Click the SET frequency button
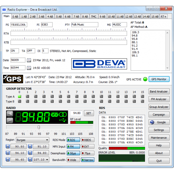The height and width of the screenshot is (174, 174). pyautogui.click(x=89, y=113)
